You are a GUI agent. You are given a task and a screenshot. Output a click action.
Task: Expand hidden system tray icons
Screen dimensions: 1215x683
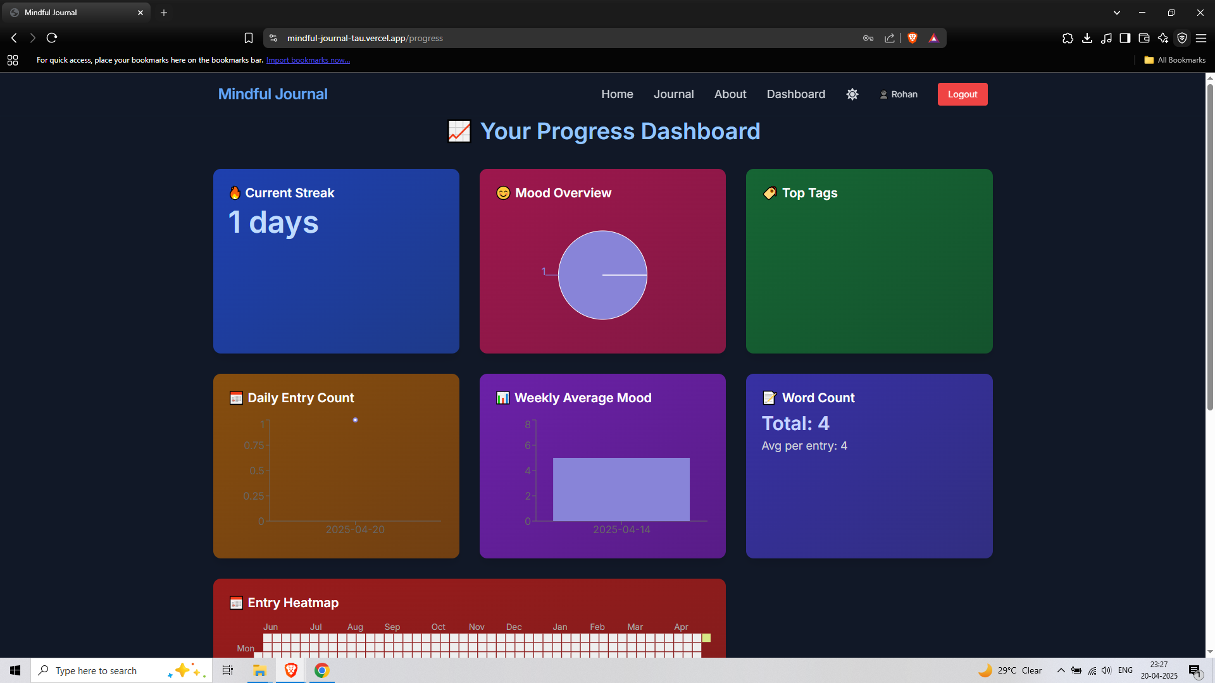point(1061,670)
